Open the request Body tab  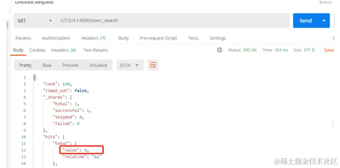[x=123, y=38]
